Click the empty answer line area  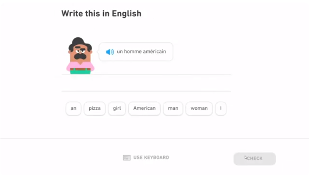pos(146,83)
